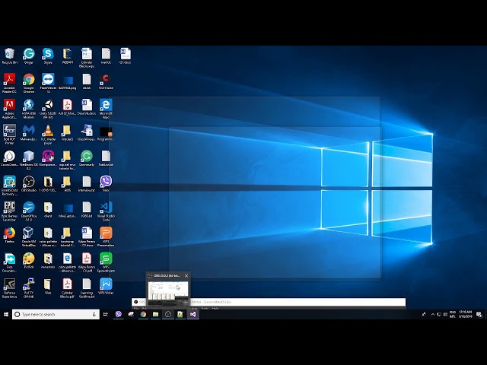Select the EaseUS Data Recovery shortcut
Screen dimensions: 487x365
pyautogui.click(x=9, y=186)
